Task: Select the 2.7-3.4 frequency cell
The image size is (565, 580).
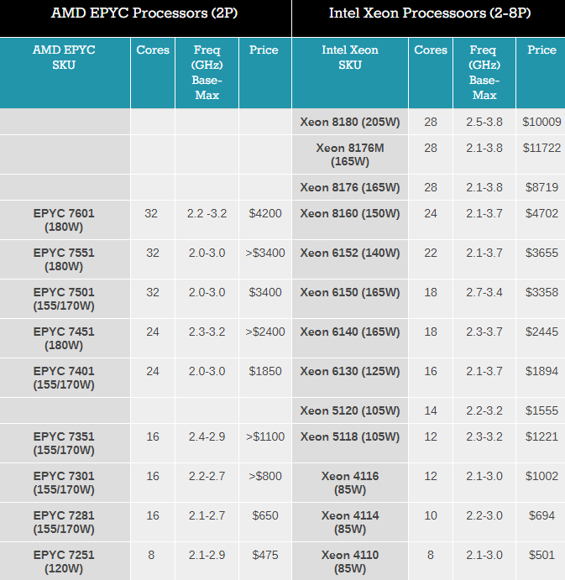Action: click(484, 293)
